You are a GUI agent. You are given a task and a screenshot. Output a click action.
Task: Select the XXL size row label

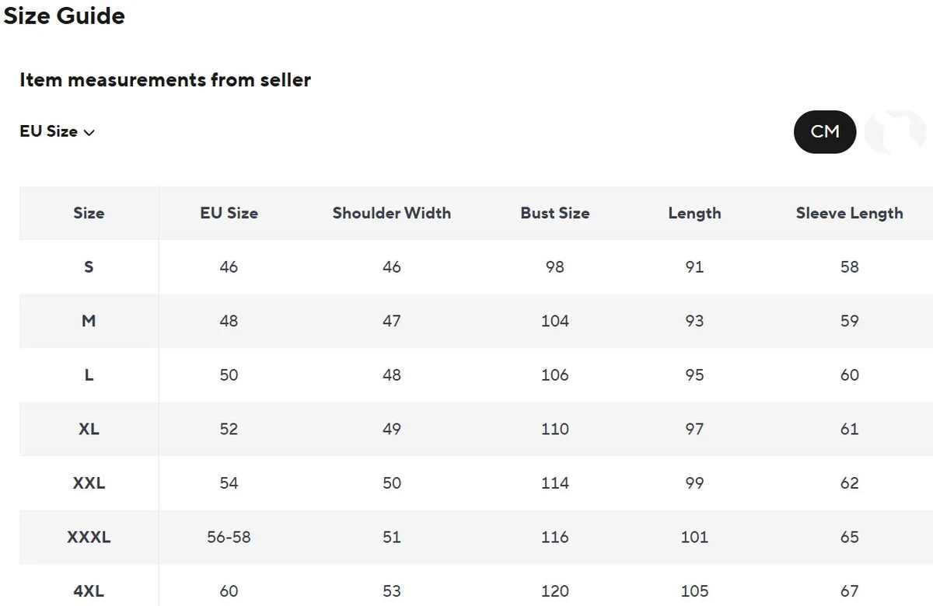click(x=89, y=483)
